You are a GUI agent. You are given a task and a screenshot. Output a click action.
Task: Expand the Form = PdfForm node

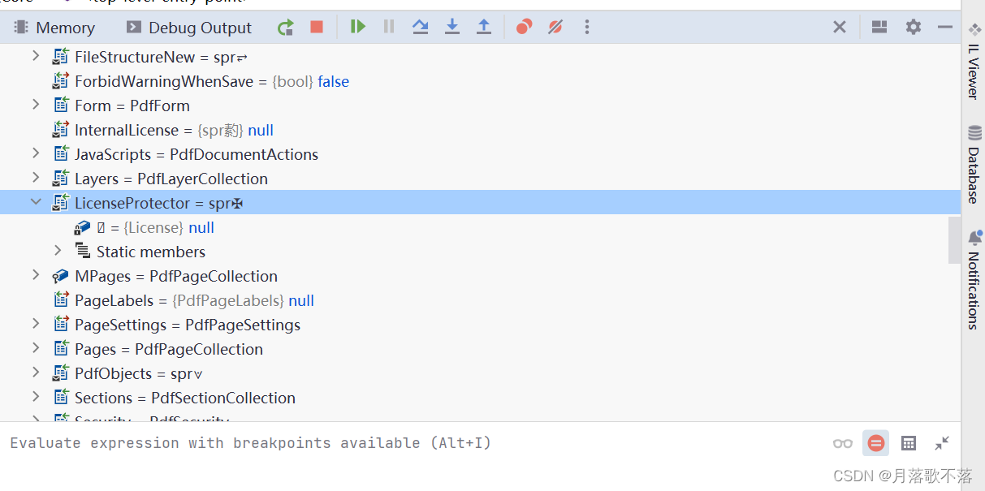pos(36,105)
